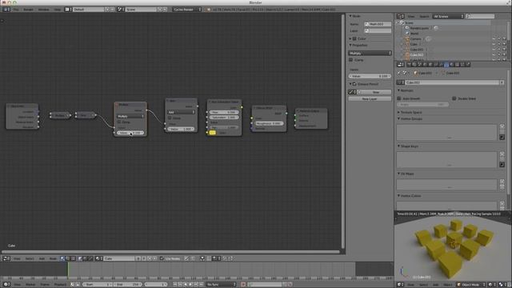Screen dimensions: 512x288
Task: Click the add UV map plus button
Action: click(502, 182)
